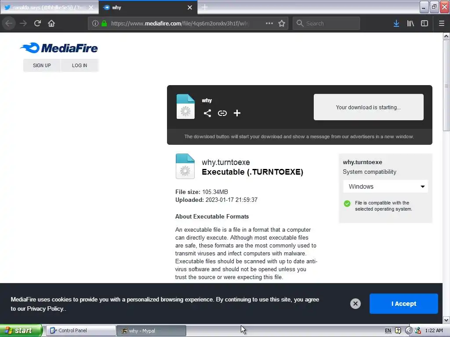Click in the browser Search field
This screenshot has width=450, height=337.
tap(327, 23)
